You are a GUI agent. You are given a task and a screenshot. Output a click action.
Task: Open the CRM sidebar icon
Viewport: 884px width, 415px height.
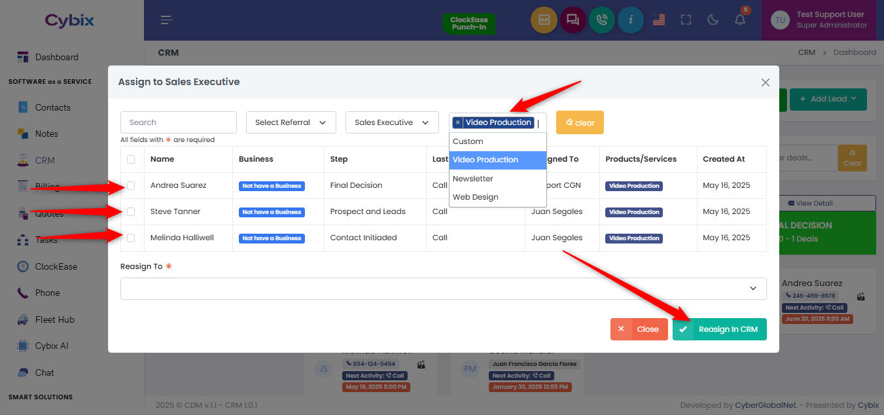(24, 160)
